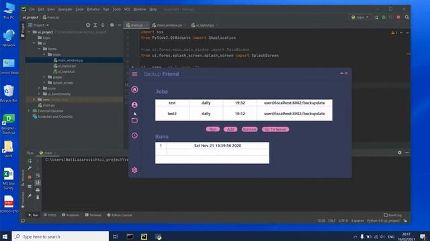Viewport: 430px width, 241px height.
Task: Open Project panel settings gear
Action: pyautogui.click(x=112, y=25)
